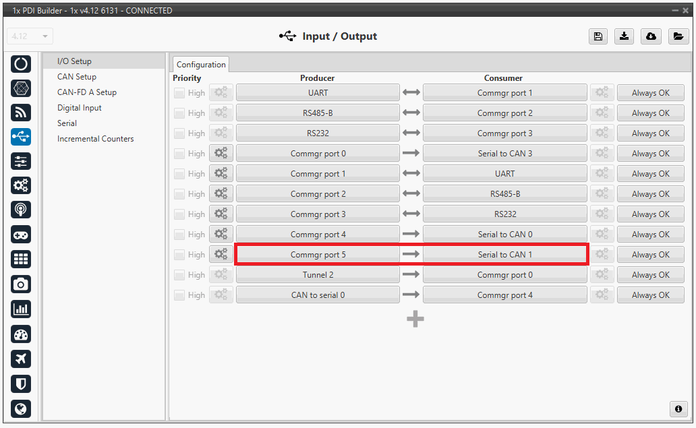Click the save floppy disk icon

click(x=598, y=36)
